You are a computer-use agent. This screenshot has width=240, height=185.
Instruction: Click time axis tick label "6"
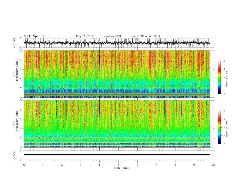click(137, 165)
